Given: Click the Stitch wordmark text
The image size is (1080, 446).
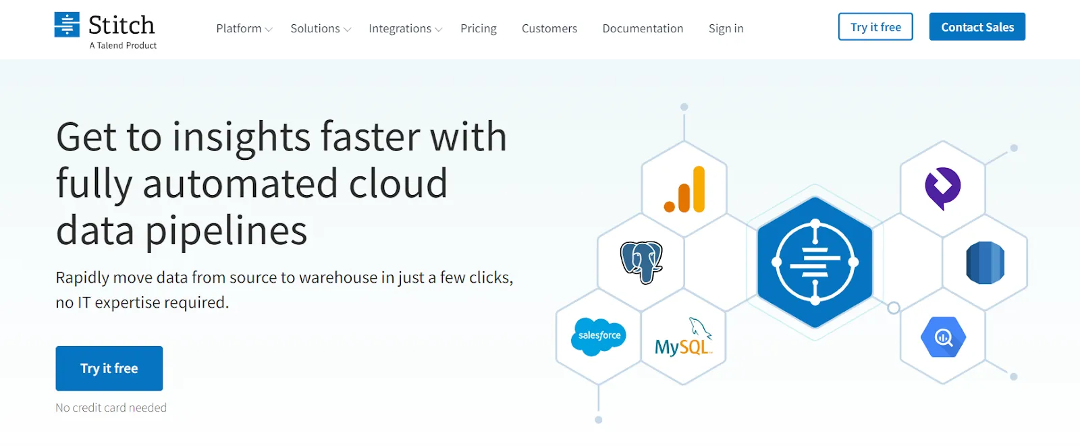Looking at the screenshot, I should [x=122, y=25].
